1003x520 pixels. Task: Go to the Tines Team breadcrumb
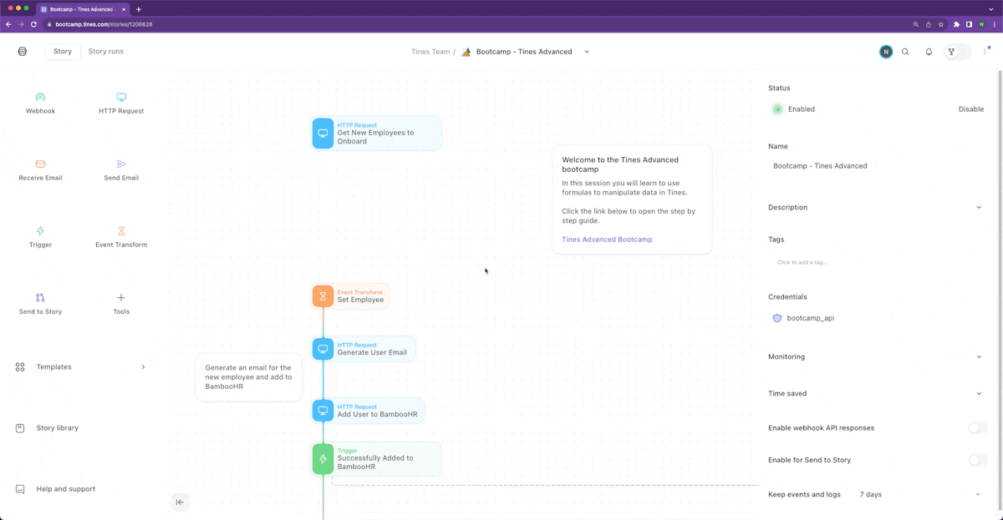(430, 52)
